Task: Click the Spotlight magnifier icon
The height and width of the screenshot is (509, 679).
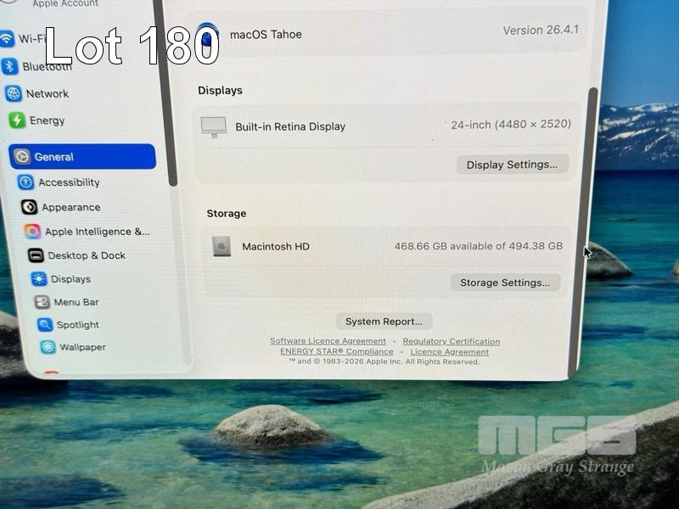Action: (x=45, y=324)
